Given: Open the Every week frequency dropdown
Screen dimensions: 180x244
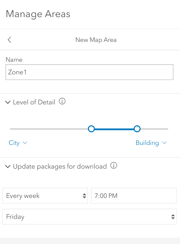Looking at the screenshot, I should click(x=45, y=195).
